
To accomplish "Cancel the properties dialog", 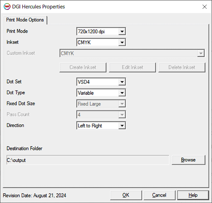I will pos(159,195).
